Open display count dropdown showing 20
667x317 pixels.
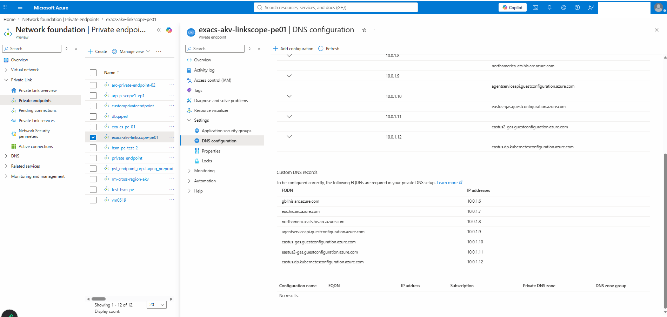[156, 305]
